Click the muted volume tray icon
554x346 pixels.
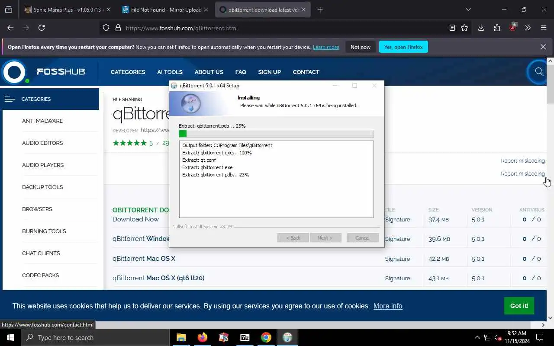click(x=498, y=337)
